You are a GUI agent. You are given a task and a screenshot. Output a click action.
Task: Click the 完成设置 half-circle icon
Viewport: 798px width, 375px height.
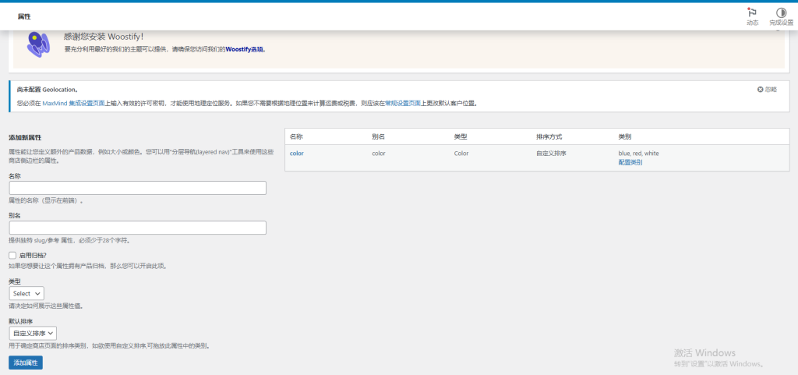[780, 13]
